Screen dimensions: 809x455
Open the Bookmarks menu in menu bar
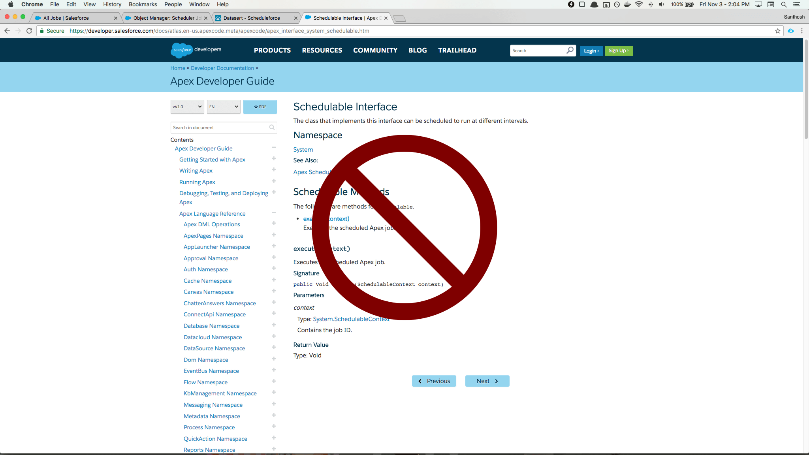click(x=143, y=4)
